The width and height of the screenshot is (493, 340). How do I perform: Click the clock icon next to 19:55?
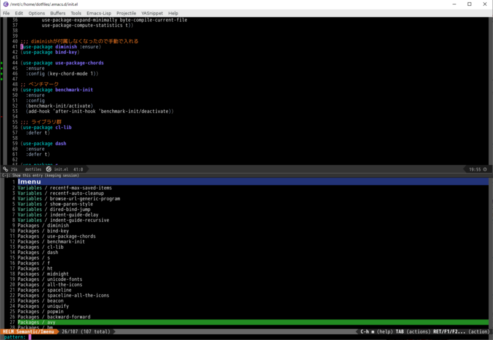click(485, 170)
